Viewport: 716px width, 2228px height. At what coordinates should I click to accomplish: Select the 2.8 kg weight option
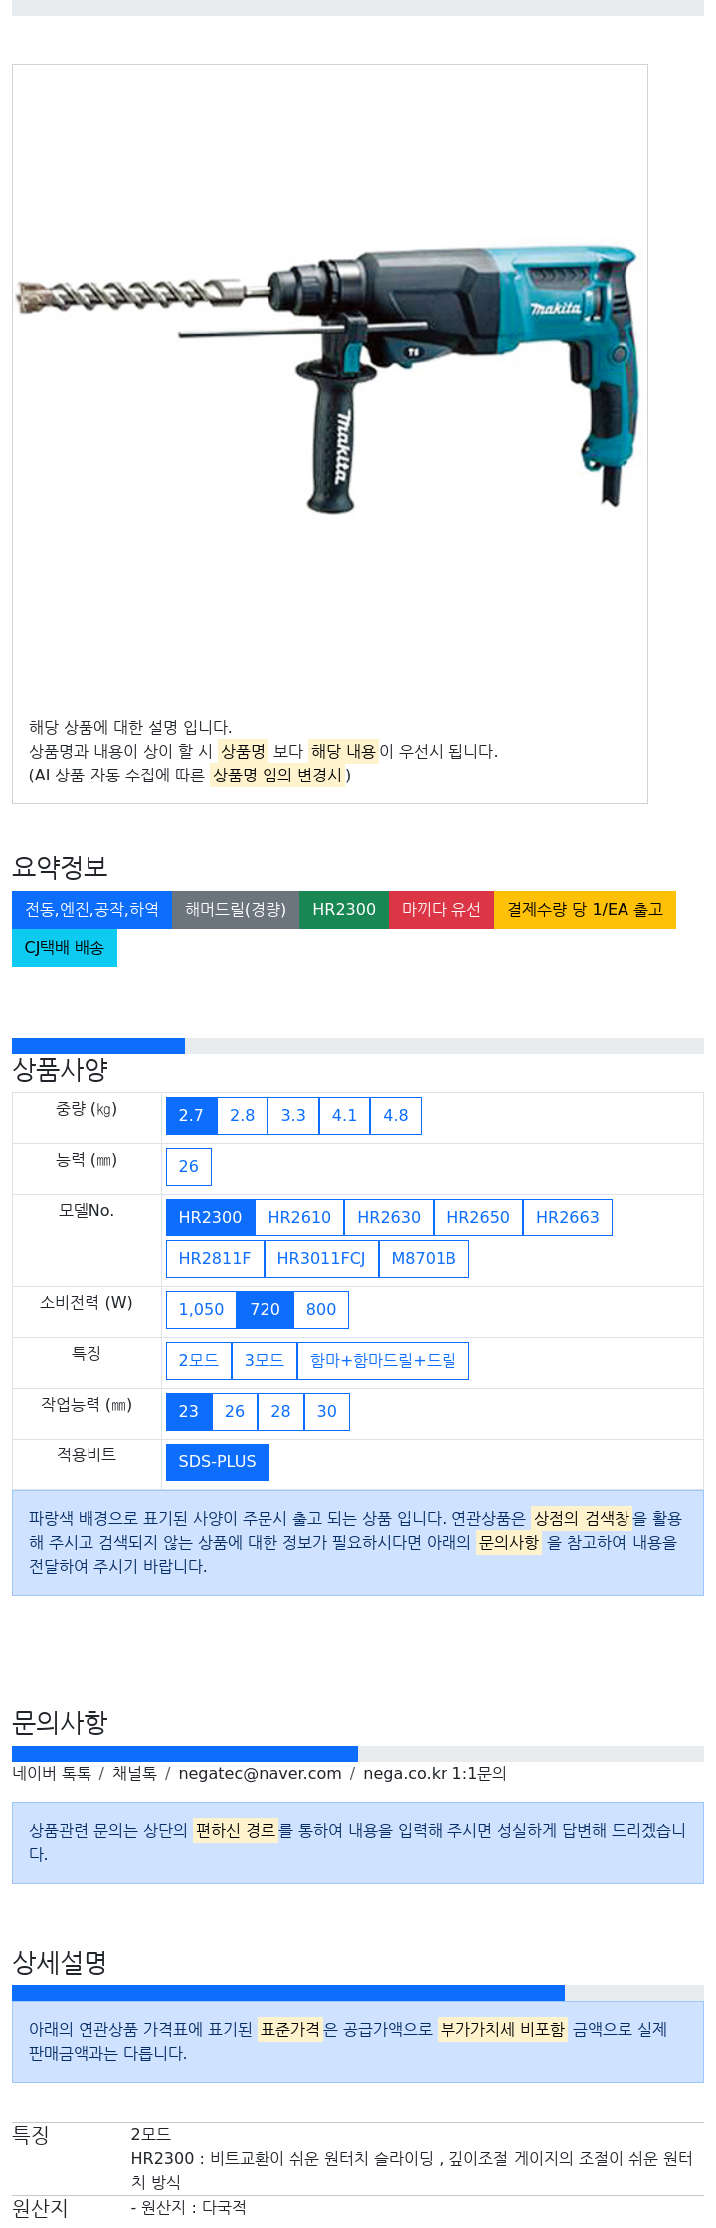(243, 1116)
